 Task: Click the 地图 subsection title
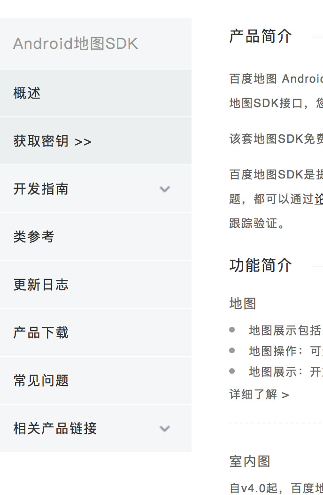tap(243, 304)
